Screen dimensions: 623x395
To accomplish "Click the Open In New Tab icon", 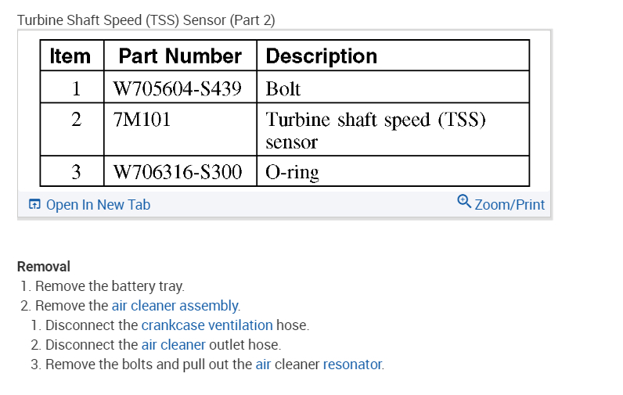I will click(34, 205).
